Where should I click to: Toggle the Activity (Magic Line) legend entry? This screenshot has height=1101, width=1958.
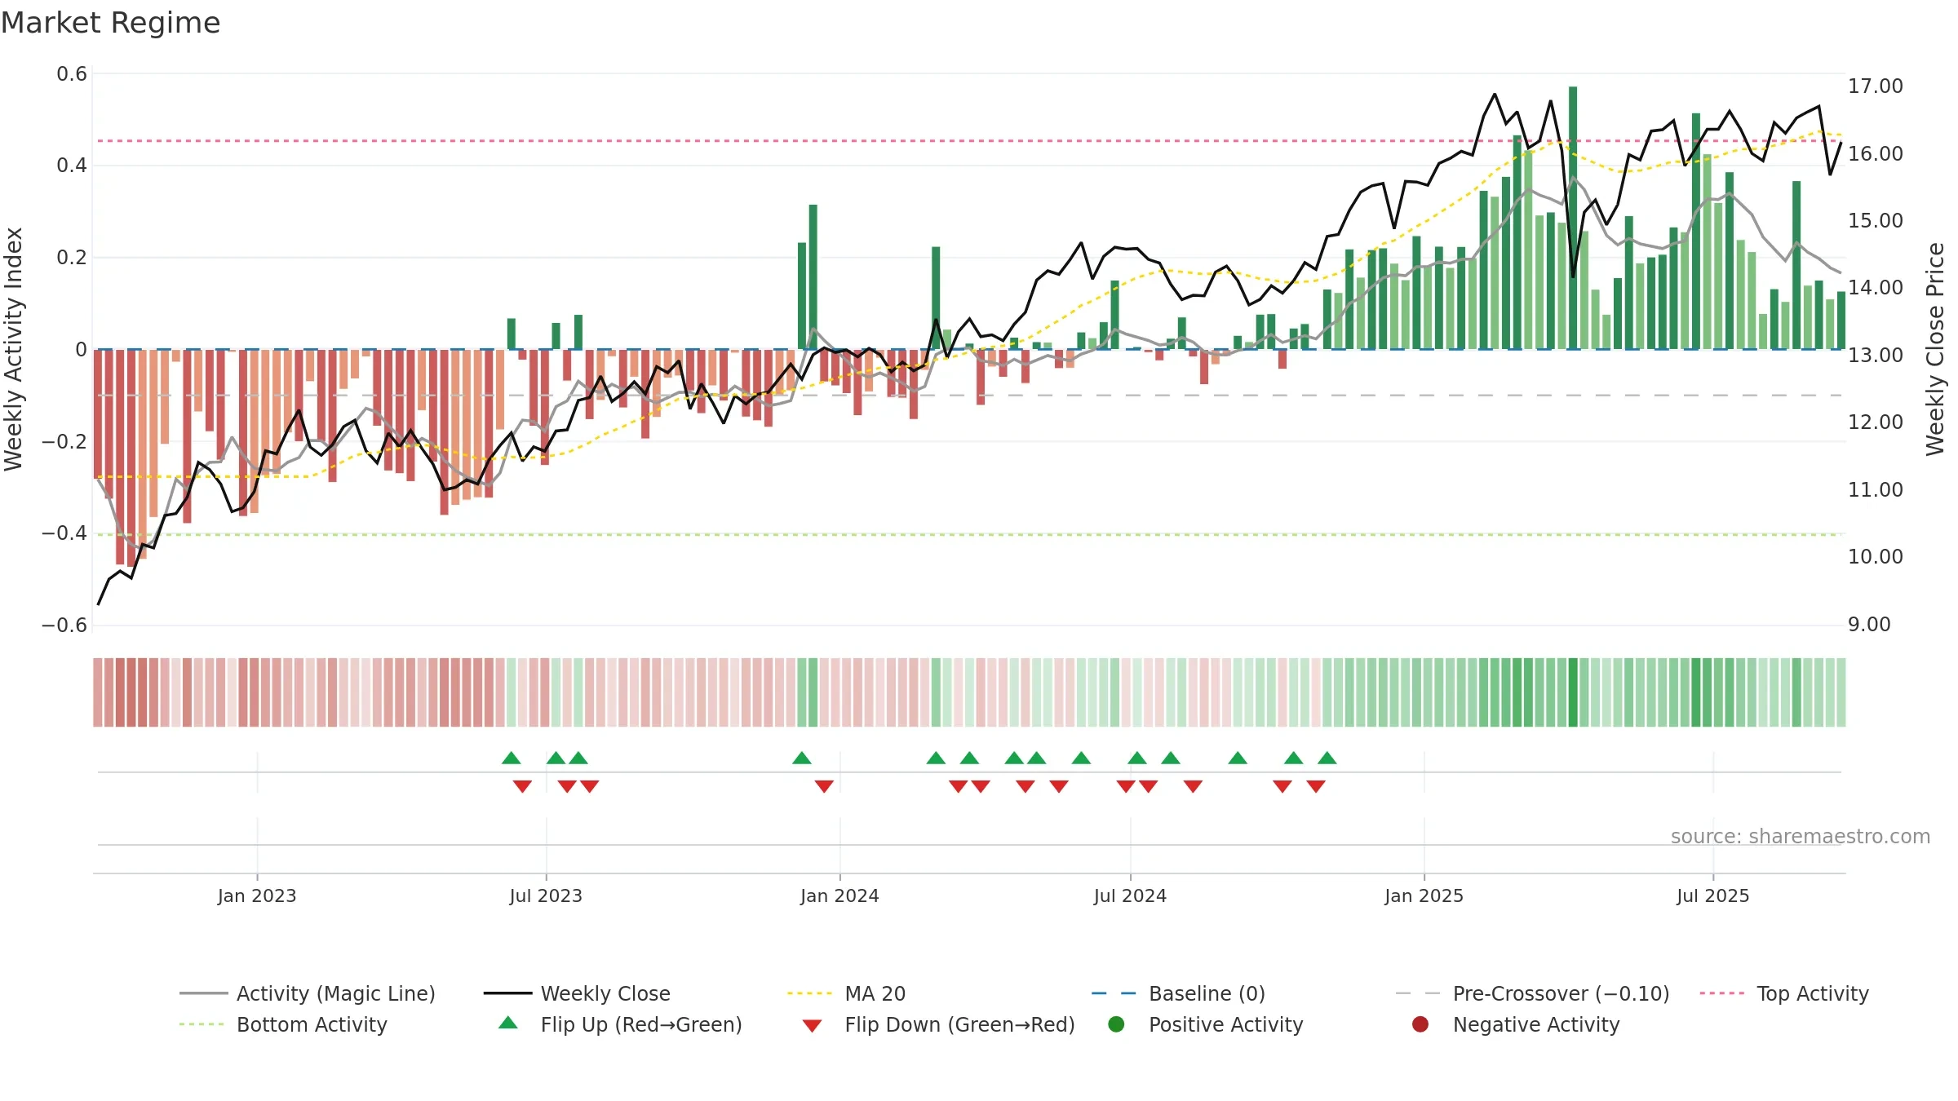coord(308,993)
